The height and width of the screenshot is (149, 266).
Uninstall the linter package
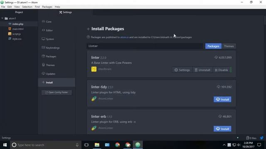point(202,70)
